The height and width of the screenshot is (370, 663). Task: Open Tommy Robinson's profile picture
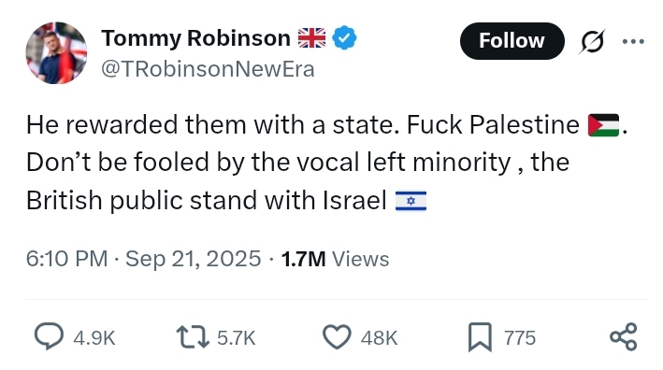pyautogui.click(x=56, y=53)
